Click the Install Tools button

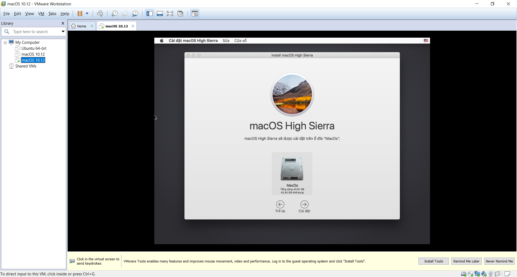point(434,261)
